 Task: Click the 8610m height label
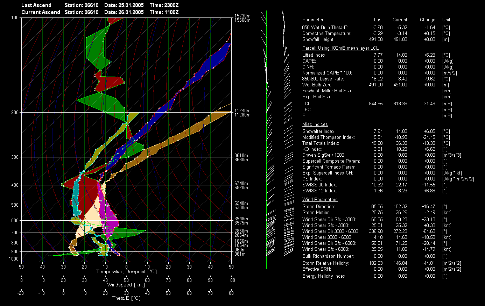pos(241,155)
